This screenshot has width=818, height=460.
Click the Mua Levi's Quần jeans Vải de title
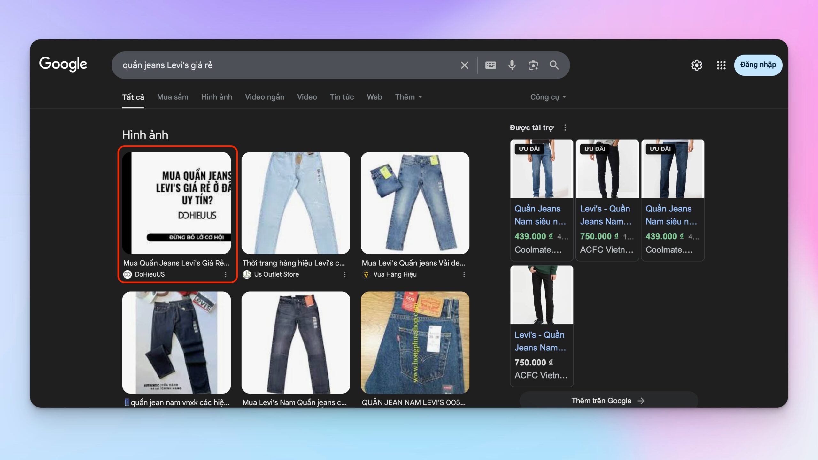(x=413, y=263)
